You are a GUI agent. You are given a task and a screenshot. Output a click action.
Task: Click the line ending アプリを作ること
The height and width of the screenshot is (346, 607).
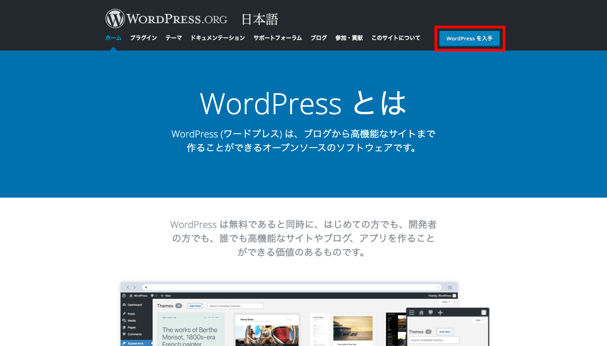point(303,238)
